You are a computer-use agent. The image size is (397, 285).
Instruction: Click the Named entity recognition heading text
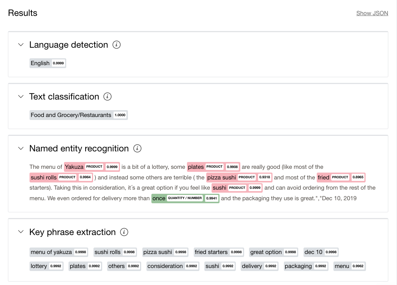(79, 149)
